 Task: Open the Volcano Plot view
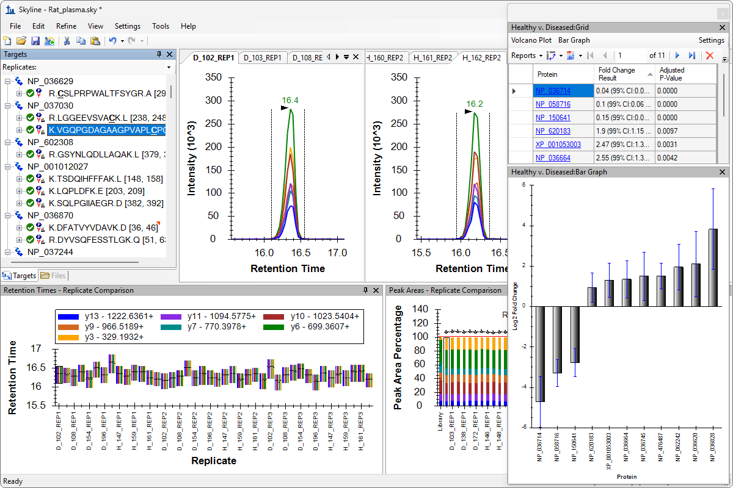[x=531, y=40]
